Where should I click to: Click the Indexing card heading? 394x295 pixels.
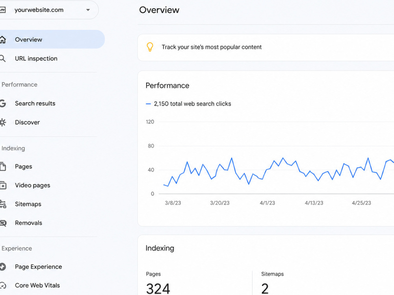point(160,248)
